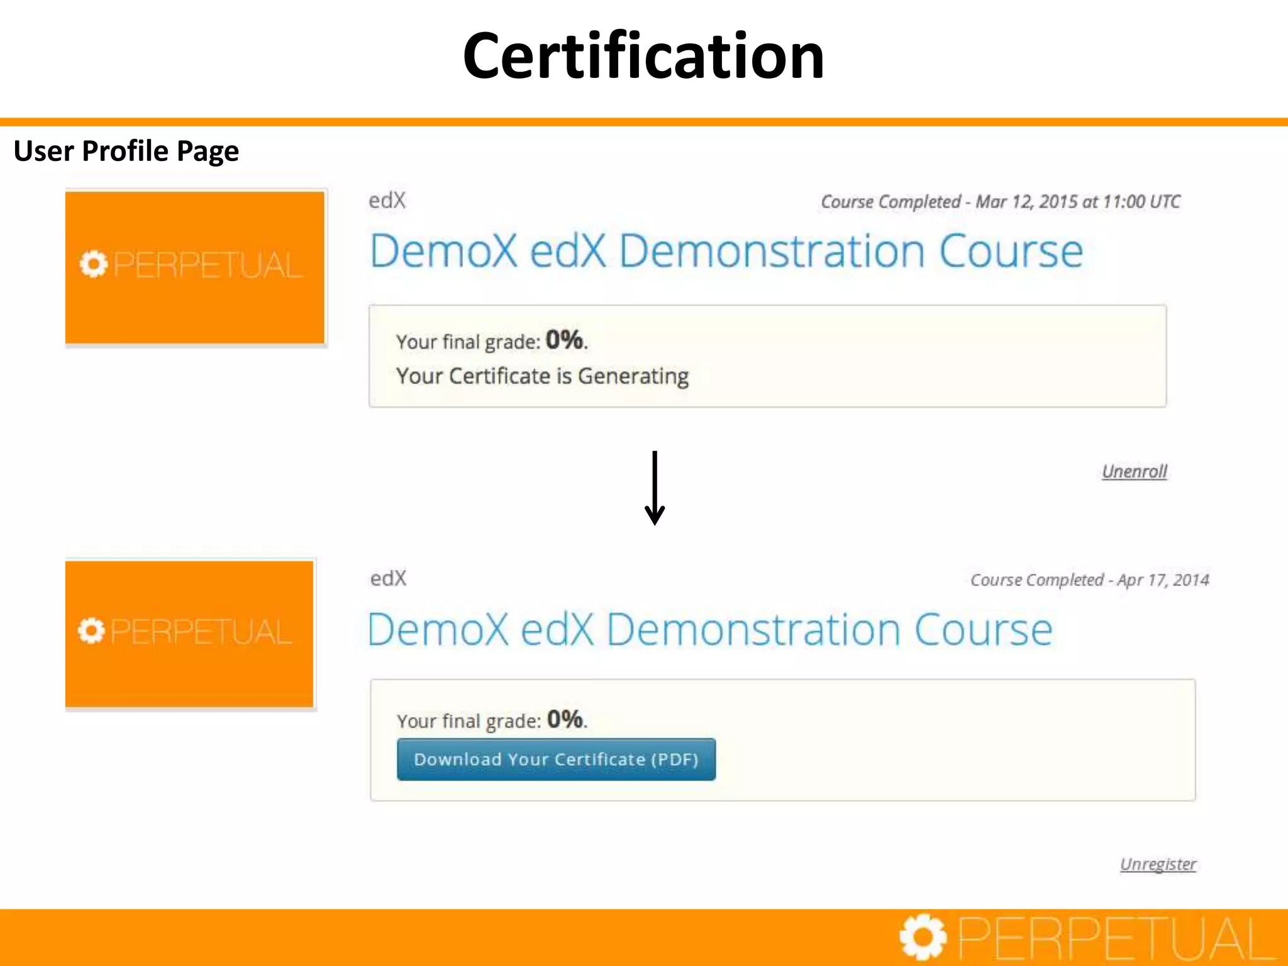This screenshot has width=1288, height=966.
Task: Click the Course Completed Apr 17, 2014 date
Action: pyautogui.click(x=1089, y=580)
